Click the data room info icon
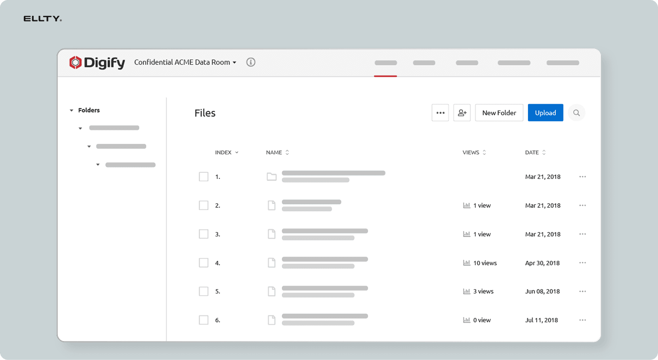 point(251,62)
